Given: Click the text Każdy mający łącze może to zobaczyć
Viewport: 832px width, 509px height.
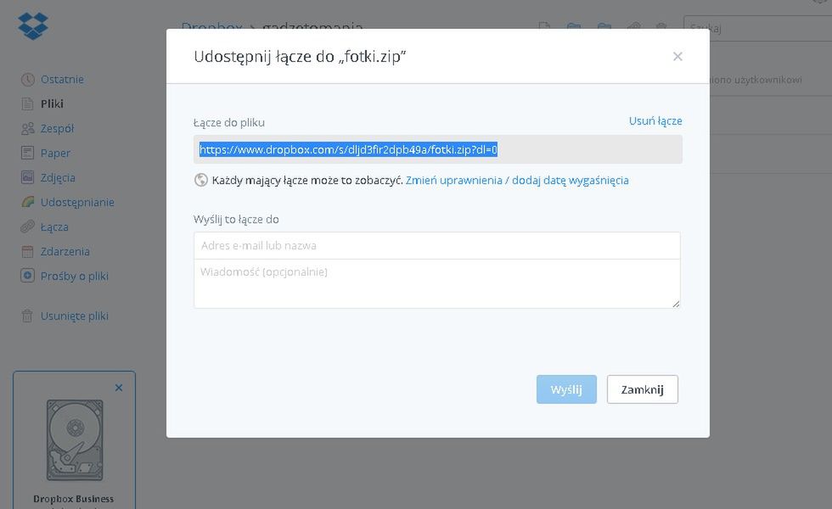Looking at the screenshot, I should pyautogui.click(x=307, y=180).
